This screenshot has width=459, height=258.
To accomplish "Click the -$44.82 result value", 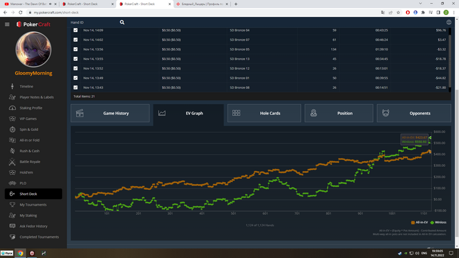I will click(440, 78).
